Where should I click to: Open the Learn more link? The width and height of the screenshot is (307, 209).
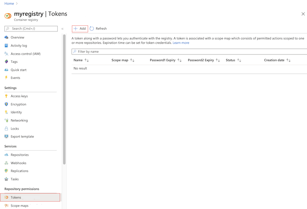pos(181,43)
